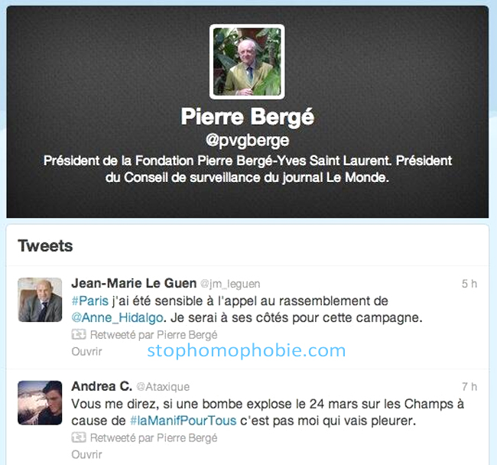Screen dimensions: 497x465
Task: Open Jean-Marie Le Guen's avatar picture
Action: point(40,300)
